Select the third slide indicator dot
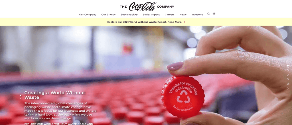This screenshot has width=292, height=125. 288,75
